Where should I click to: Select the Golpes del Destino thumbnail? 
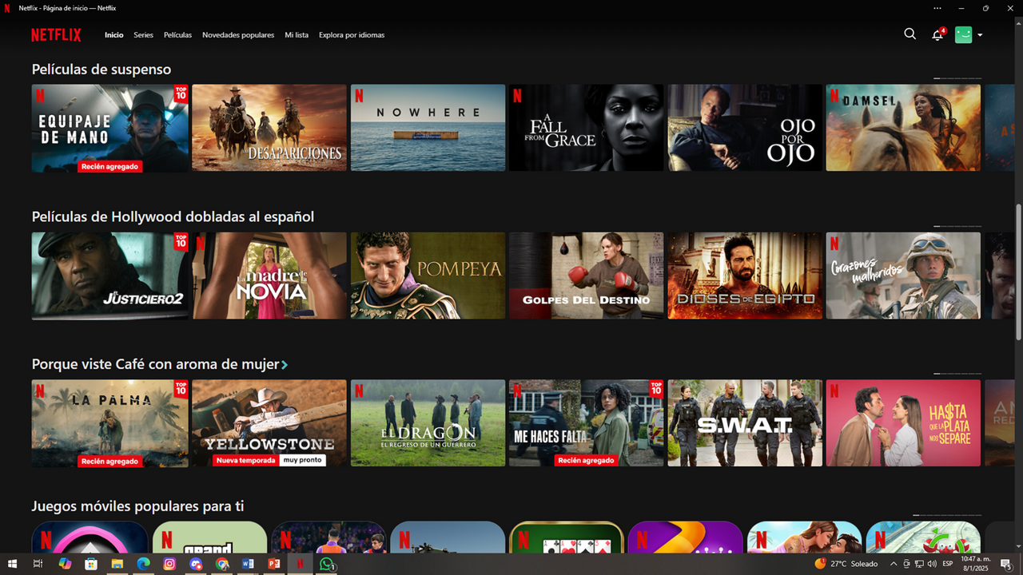(x=587, y=276)
